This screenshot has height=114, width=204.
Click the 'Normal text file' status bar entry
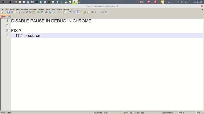6,113
